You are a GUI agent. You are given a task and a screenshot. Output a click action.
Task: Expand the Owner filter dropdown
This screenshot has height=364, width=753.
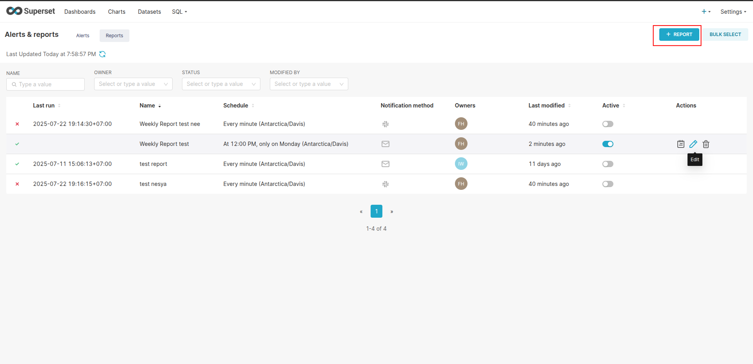click(x=133, y=84)
